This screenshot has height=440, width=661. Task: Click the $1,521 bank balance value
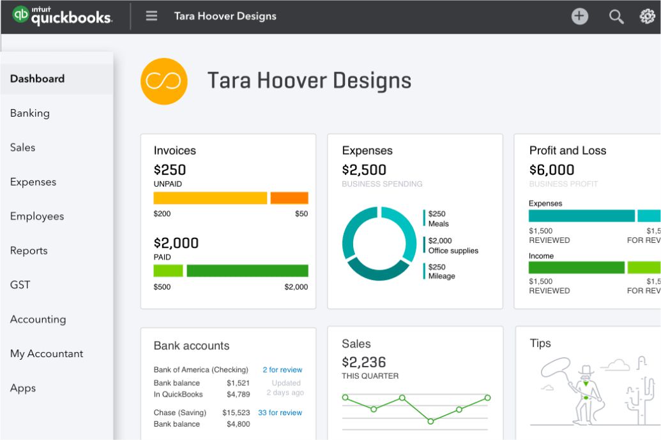[238, 383]
